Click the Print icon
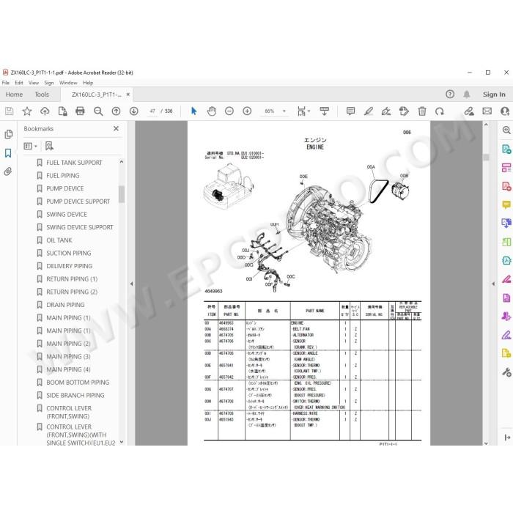This screenshot has width=513, height=513. 80,111
